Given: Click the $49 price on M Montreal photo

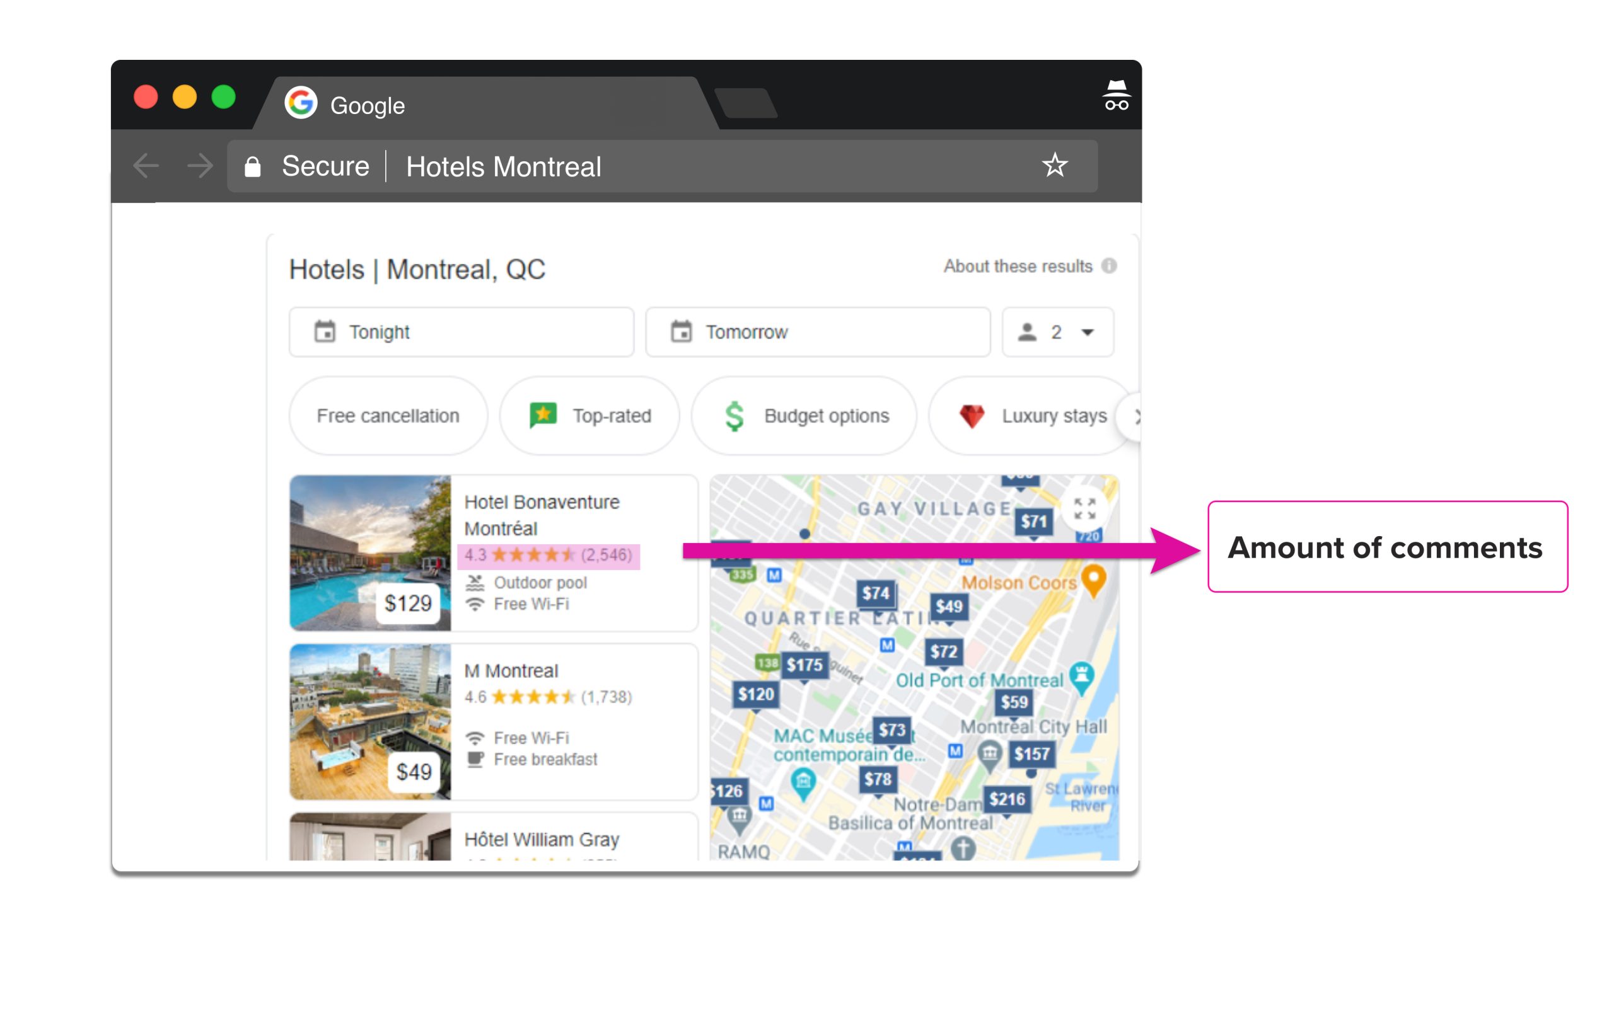Looking at the screenshot, I should point(414,772).
